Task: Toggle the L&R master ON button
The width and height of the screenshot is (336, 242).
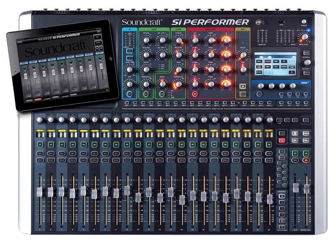Action: (295, 153)
